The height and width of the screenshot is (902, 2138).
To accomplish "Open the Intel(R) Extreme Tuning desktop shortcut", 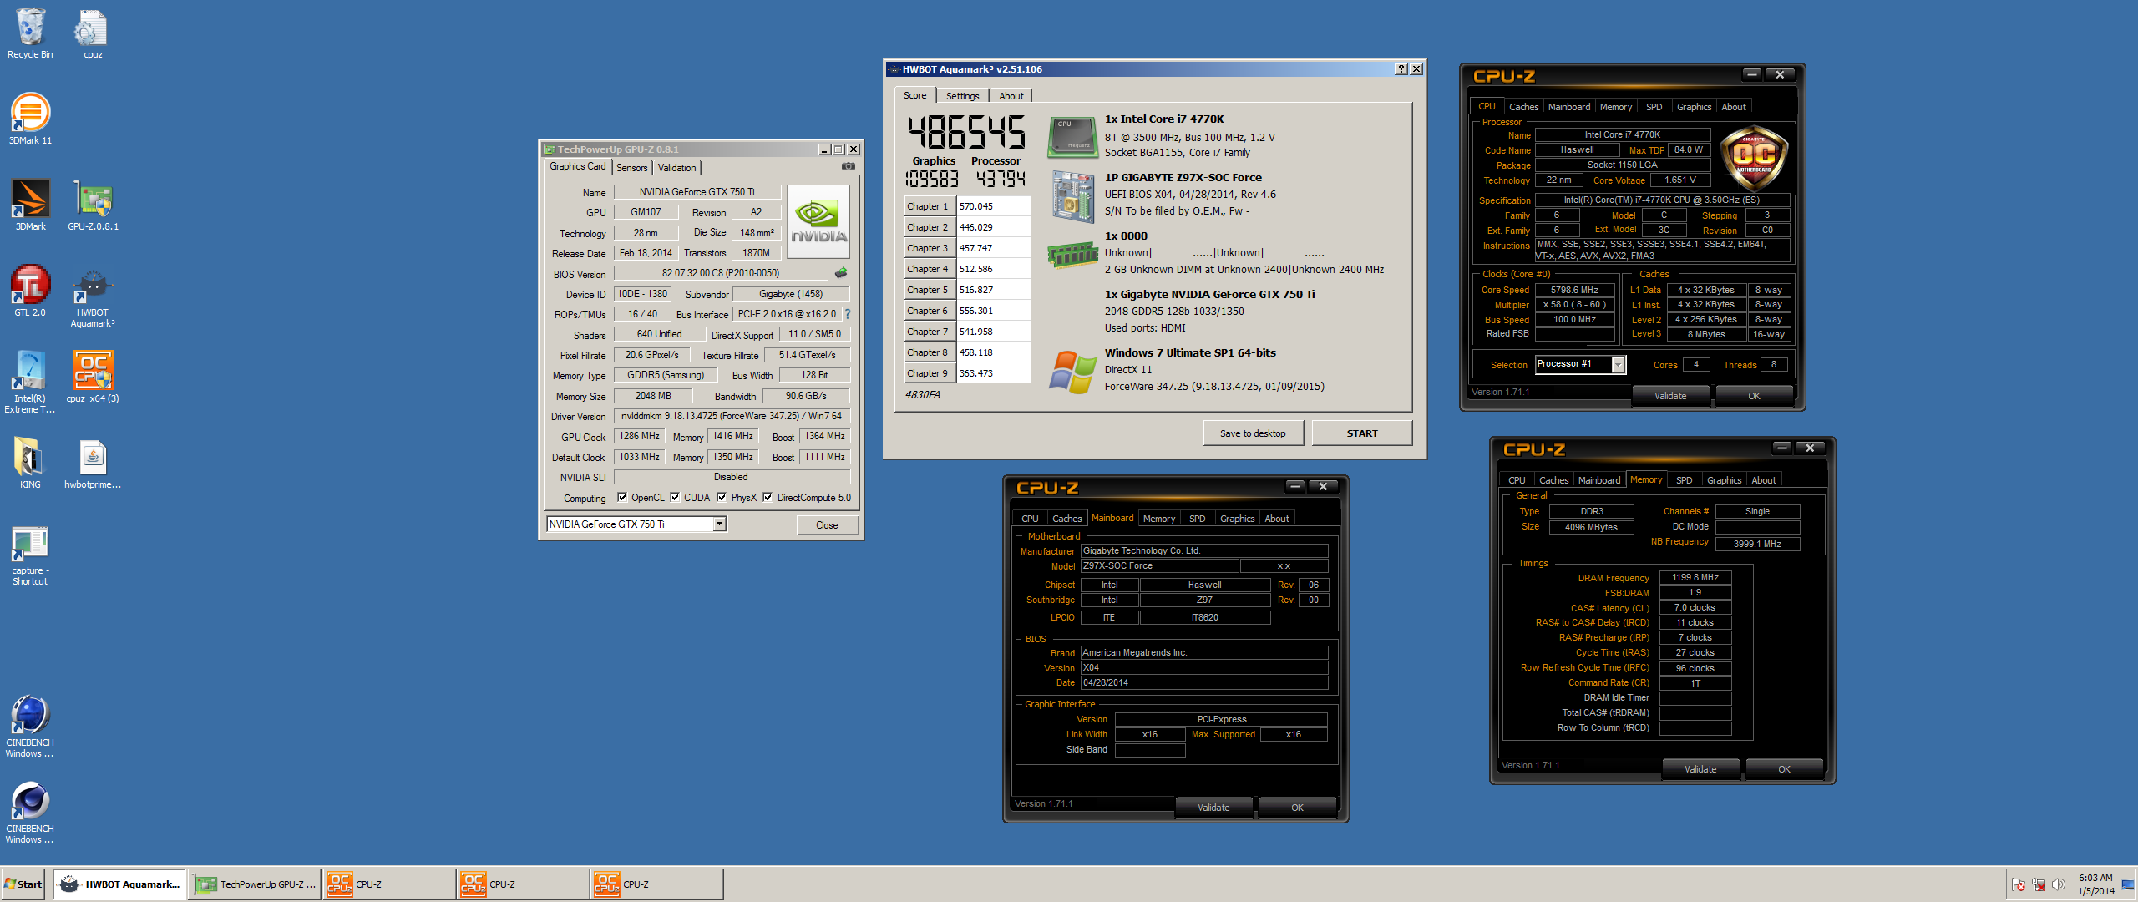I will pos(30,382).
